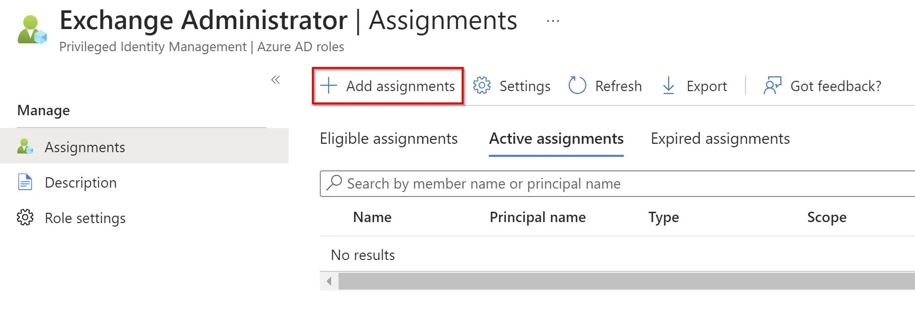Select the Active assignments tab

[556, 139]
